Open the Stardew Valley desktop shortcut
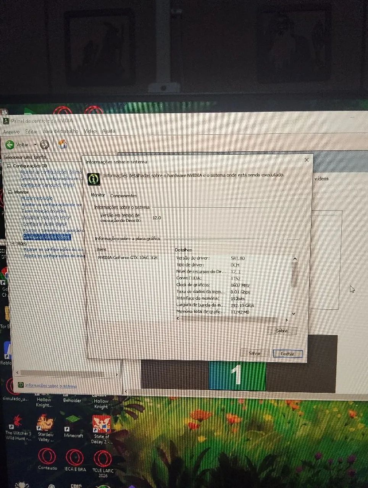 [x=45, y=428]
